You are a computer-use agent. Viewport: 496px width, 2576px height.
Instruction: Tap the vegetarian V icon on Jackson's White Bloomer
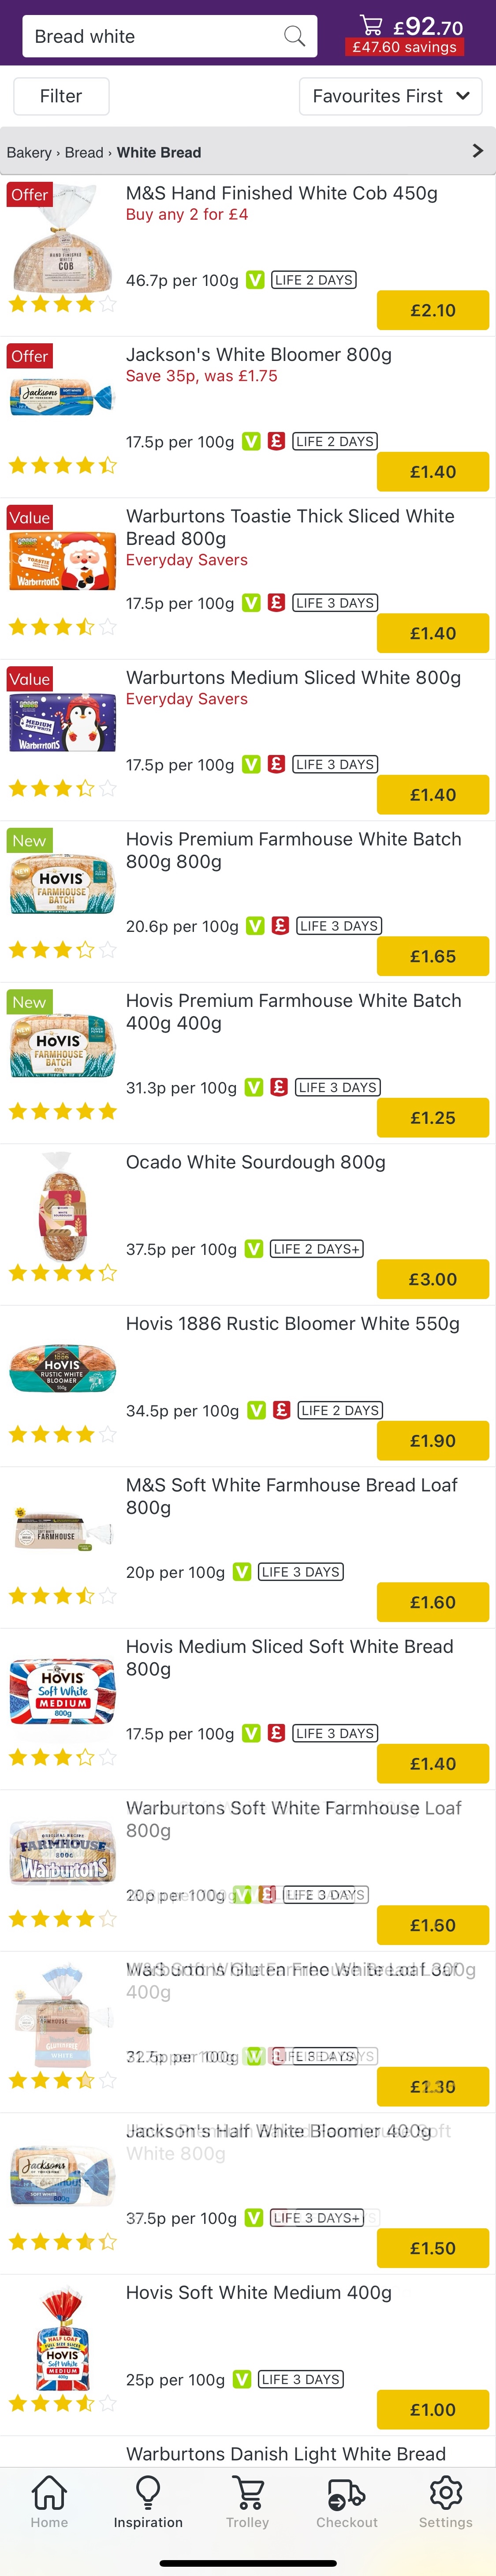[251, 441]
